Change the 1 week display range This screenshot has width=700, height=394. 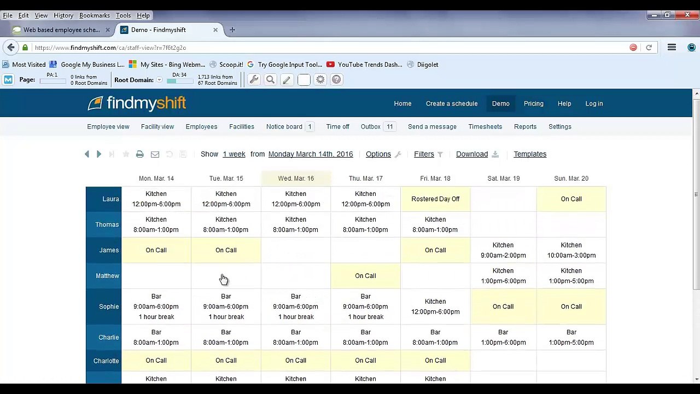click(234, 154)
